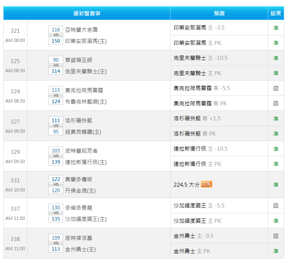Image resolution: width=286 pixels, height=264 pixels.
Task: Select team 紐奧良鵜鶘(主)
Action: point(83,132)
